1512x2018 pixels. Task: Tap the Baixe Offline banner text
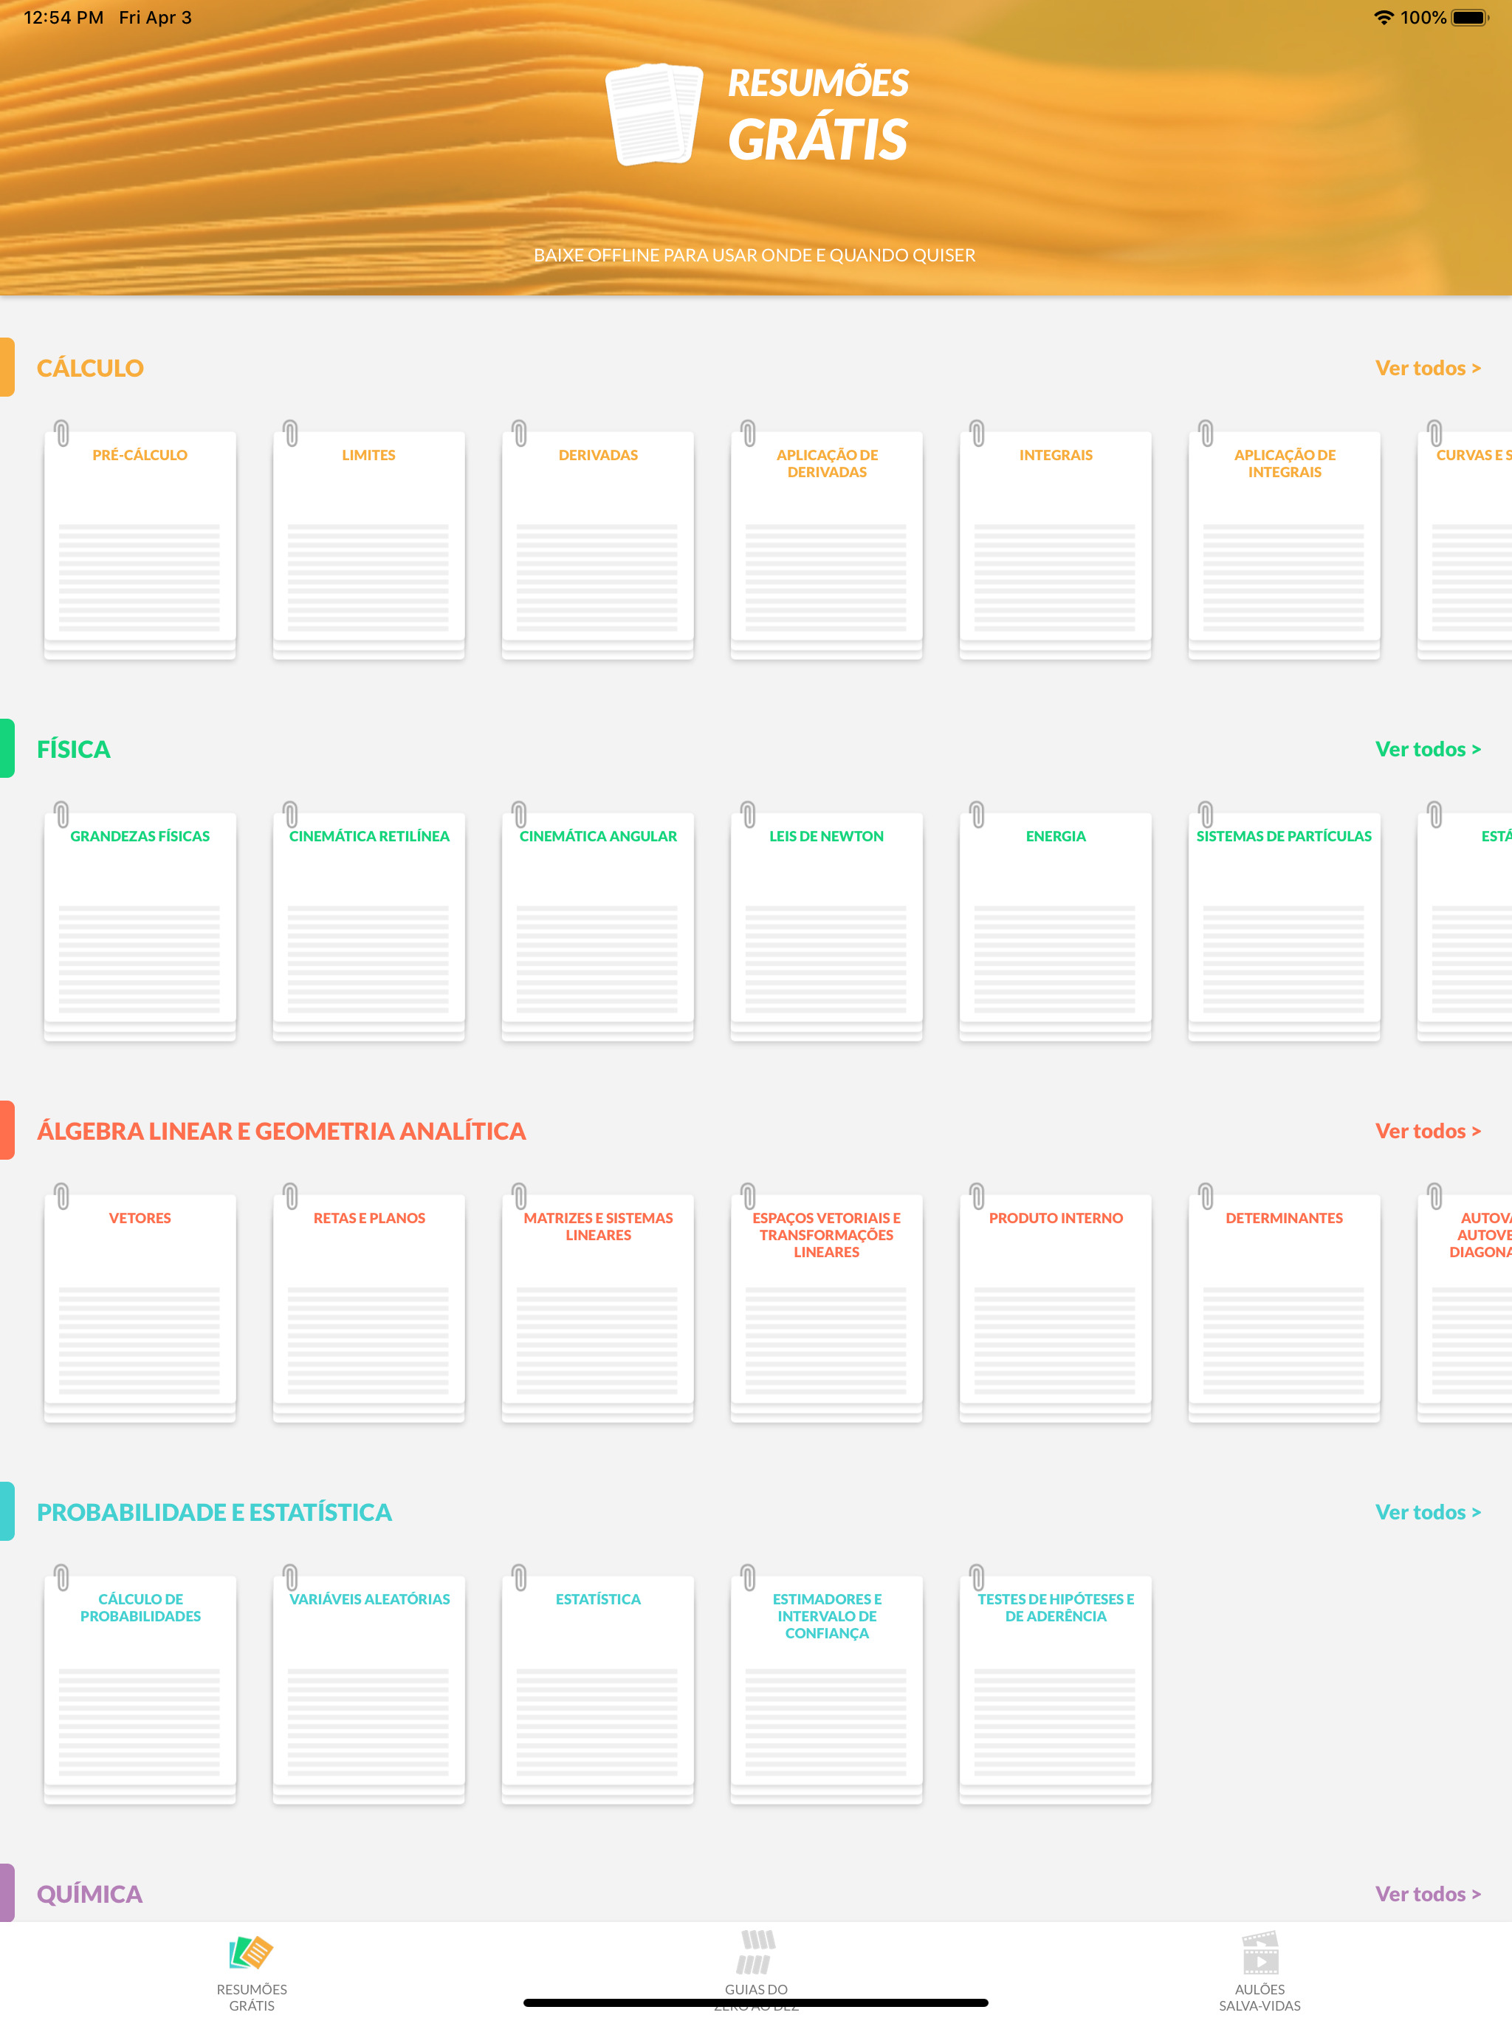755,256
